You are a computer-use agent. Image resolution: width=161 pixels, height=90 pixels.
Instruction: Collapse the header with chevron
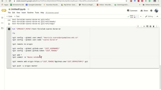click(157, 16)
